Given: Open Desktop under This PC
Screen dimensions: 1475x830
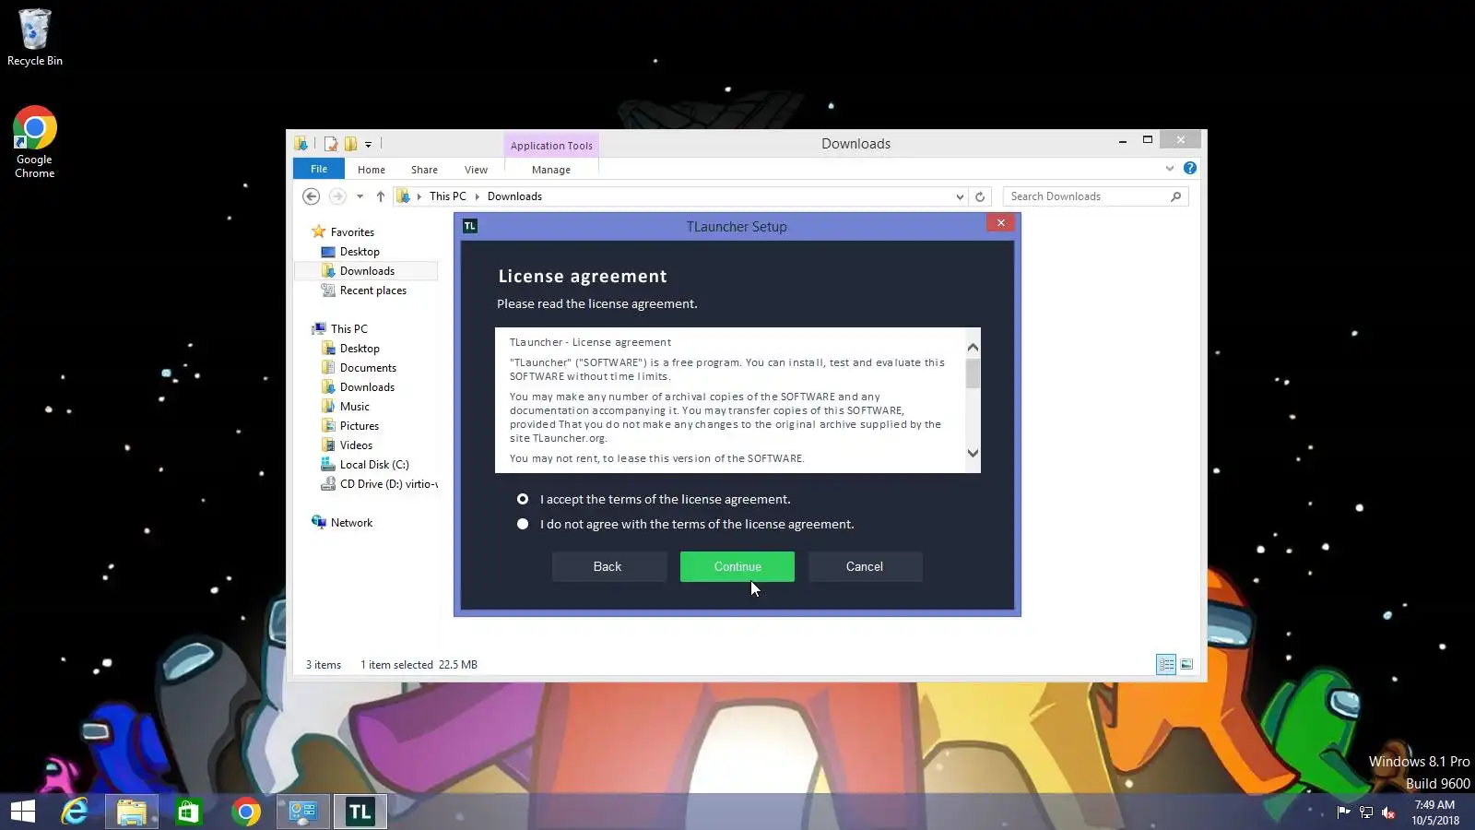Looking at the screenshot, I should click(360, 349).
